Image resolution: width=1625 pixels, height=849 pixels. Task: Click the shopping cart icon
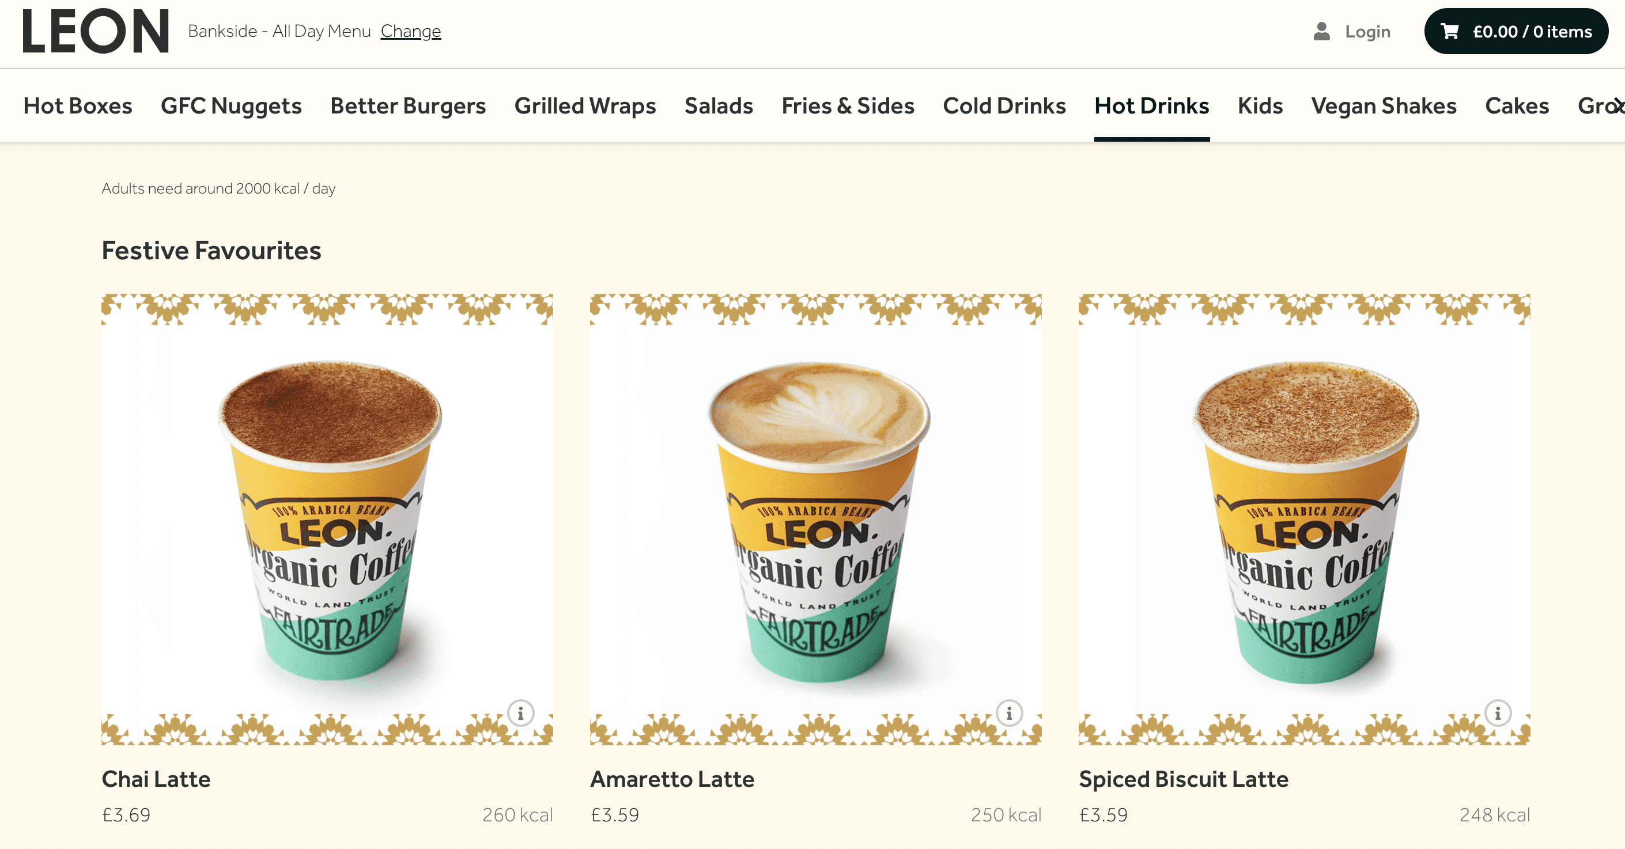tap(1450, 32)
